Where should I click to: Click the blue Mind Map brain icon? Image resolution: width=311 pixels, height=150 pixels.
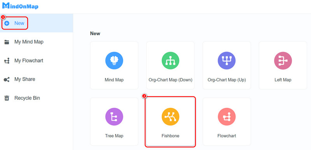tap(114, 60)
